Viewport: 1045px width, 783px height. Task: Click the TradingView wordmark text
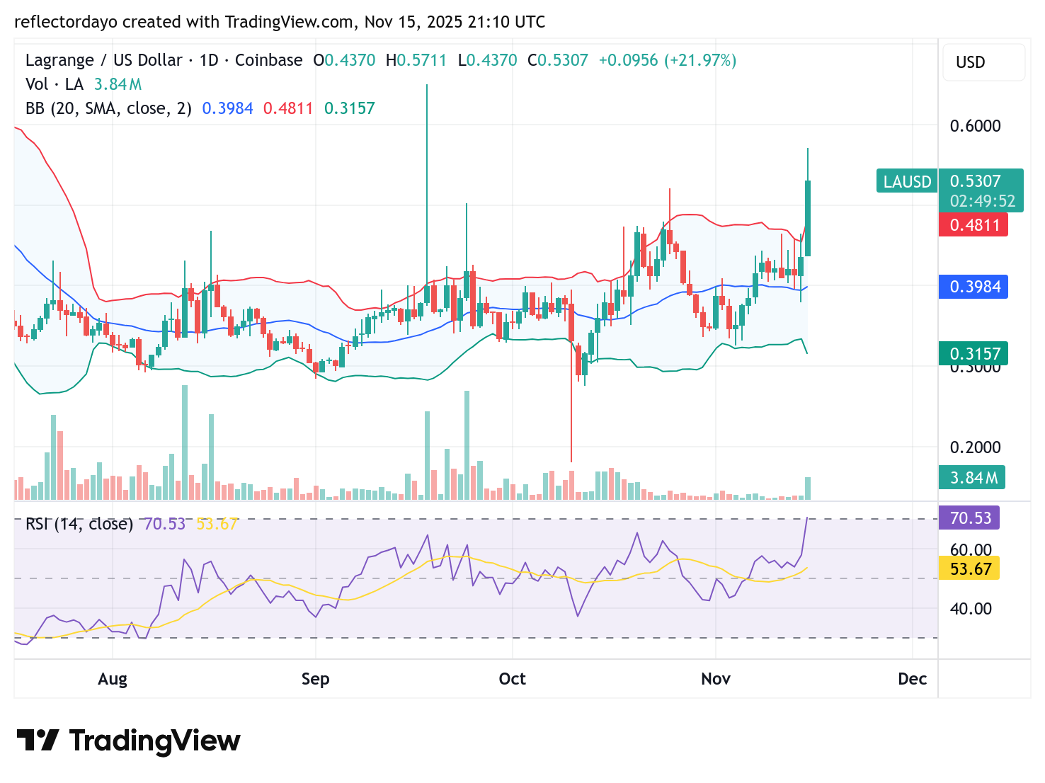click(155, 741)
